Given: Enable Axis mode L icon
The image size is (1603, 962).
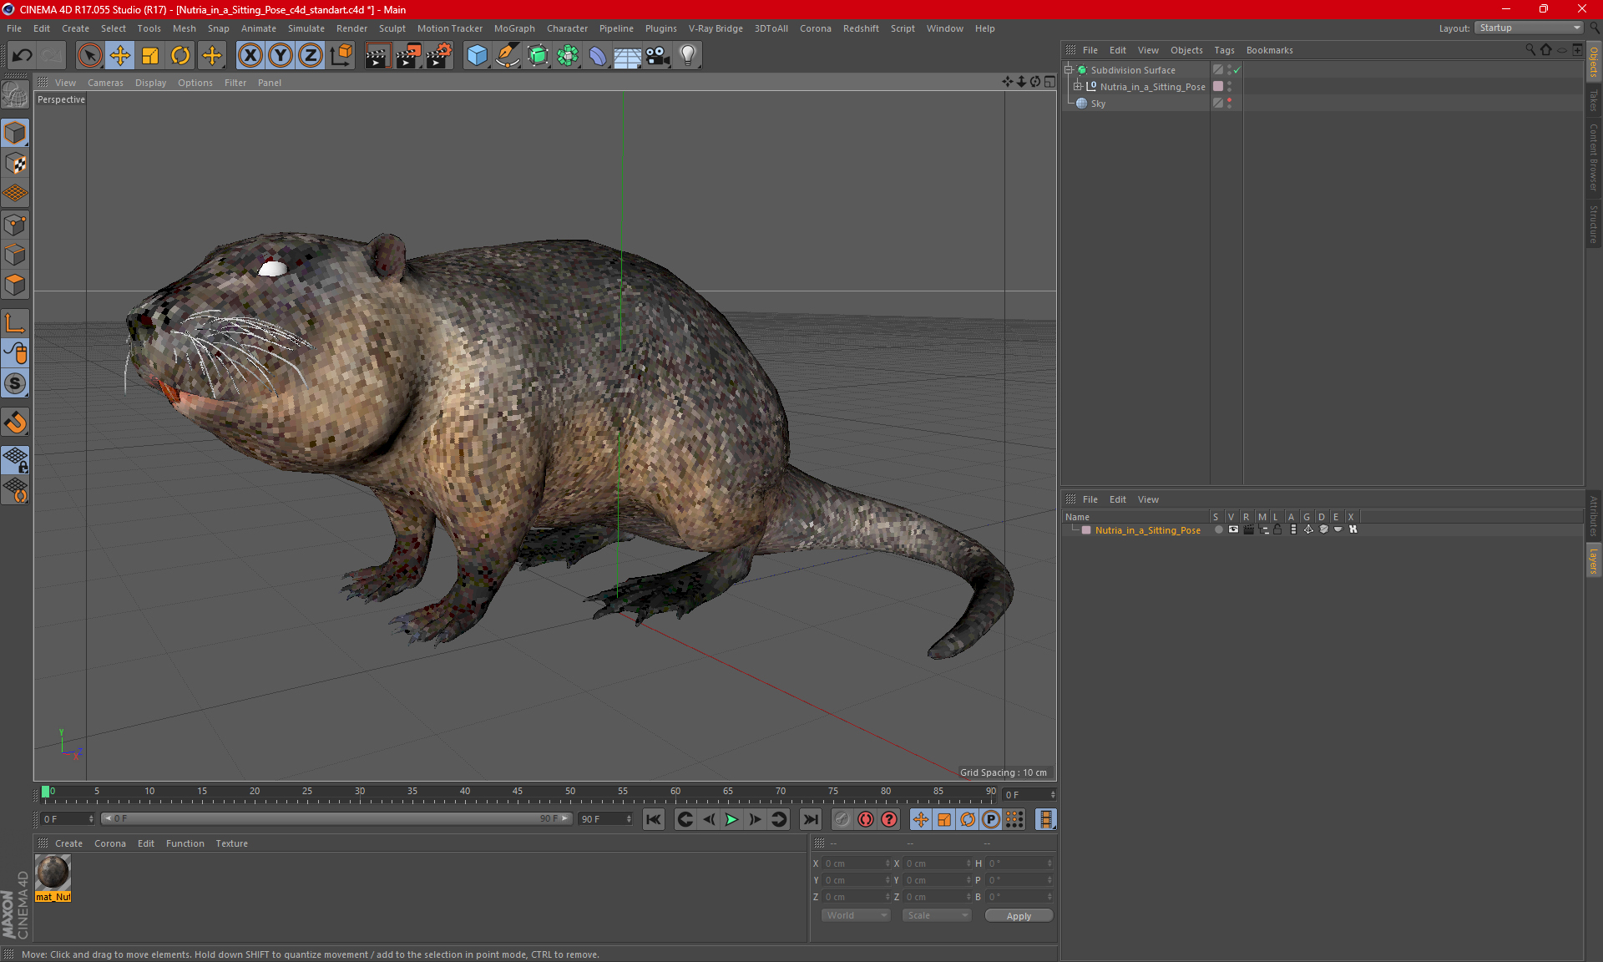Looking at the screenshot, I should (16, 323).
